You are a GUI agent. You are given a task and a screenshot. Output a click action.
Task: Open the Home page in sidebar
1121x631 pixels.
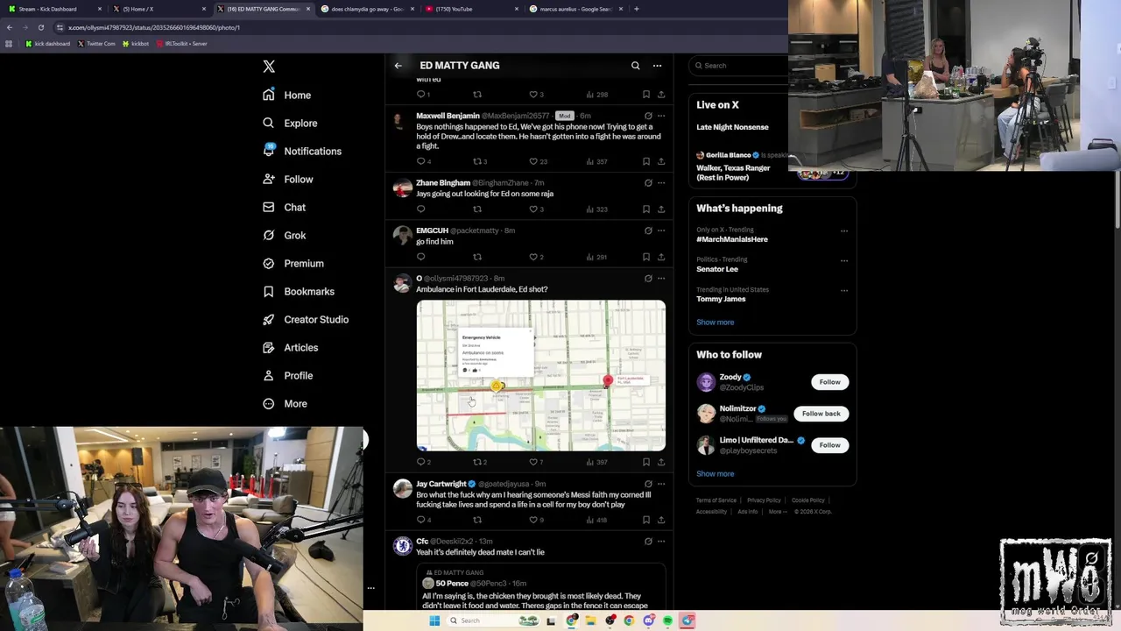coord(287,95)
